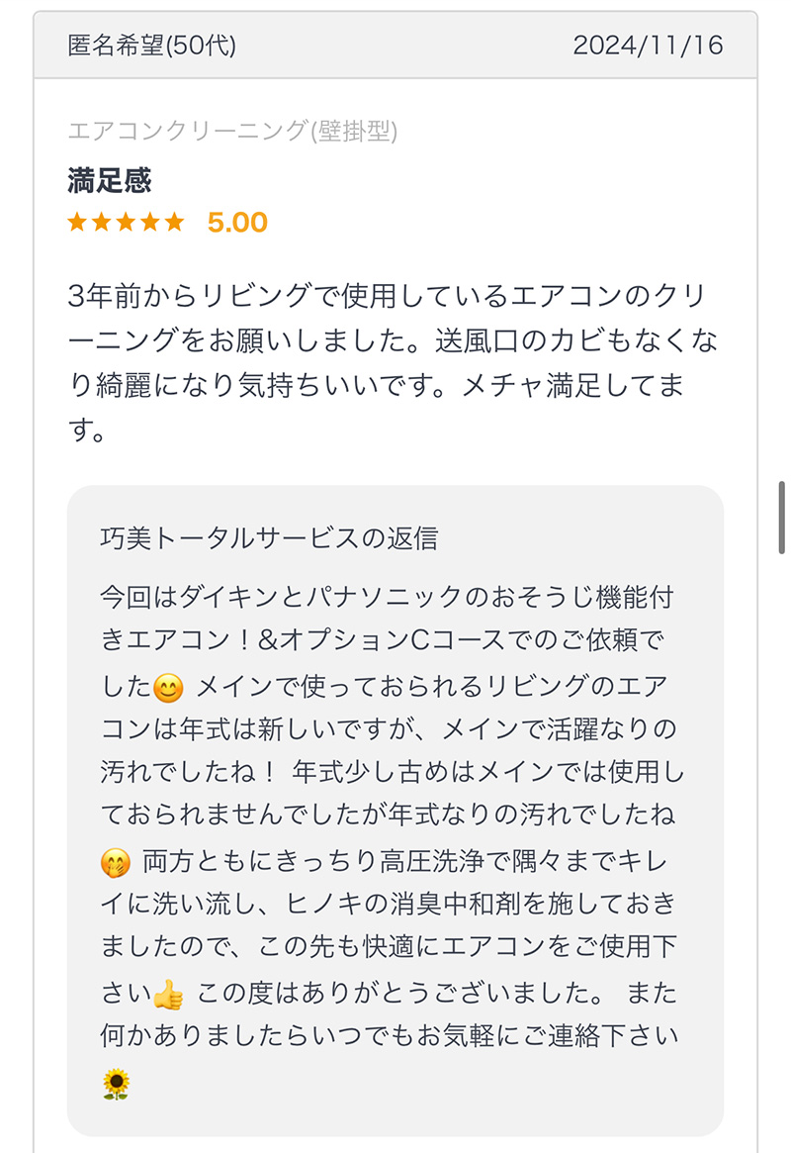This screenshot has height=1153, width=791.
Task: Click the thumbs up emoji
Action: 168,995
